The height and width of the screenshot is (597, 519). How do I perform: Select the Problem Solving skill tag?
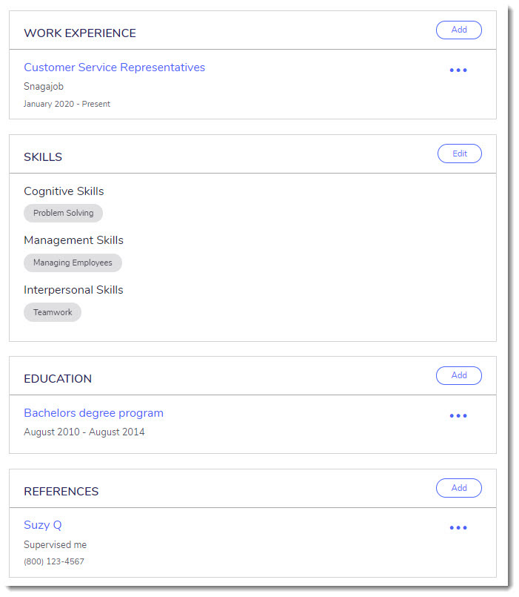click(63, 214)
